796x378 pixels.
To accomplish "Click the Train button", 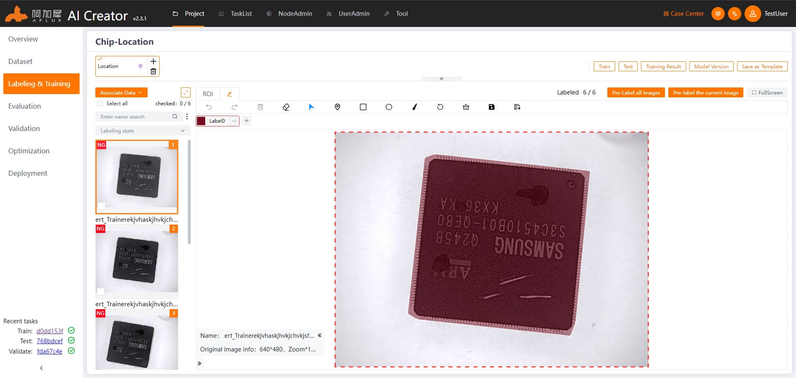I will [x=604, y=66].
